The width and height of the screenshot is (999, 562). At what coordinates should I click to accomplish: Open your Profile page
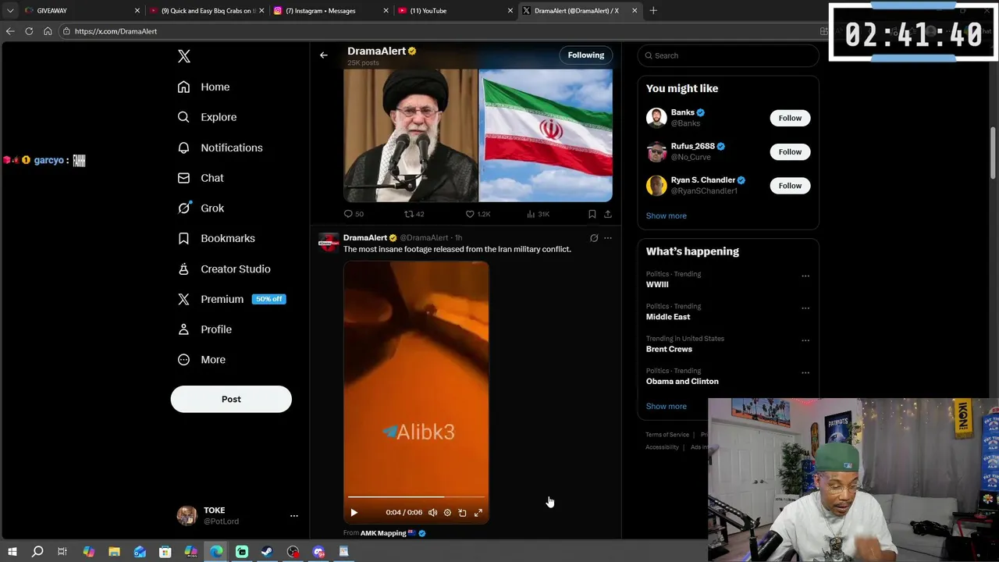(204, 329)
